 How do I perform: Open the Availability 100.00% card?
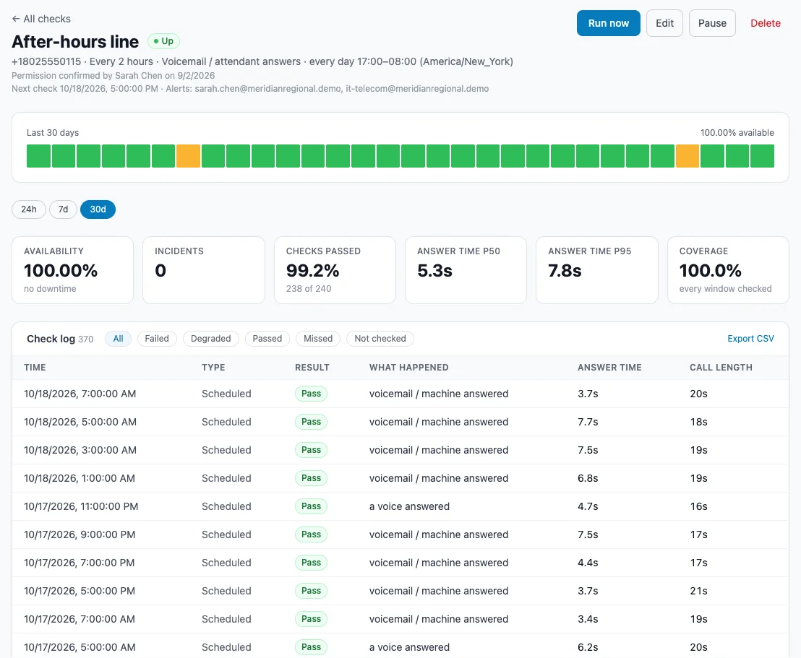point(72,270)
